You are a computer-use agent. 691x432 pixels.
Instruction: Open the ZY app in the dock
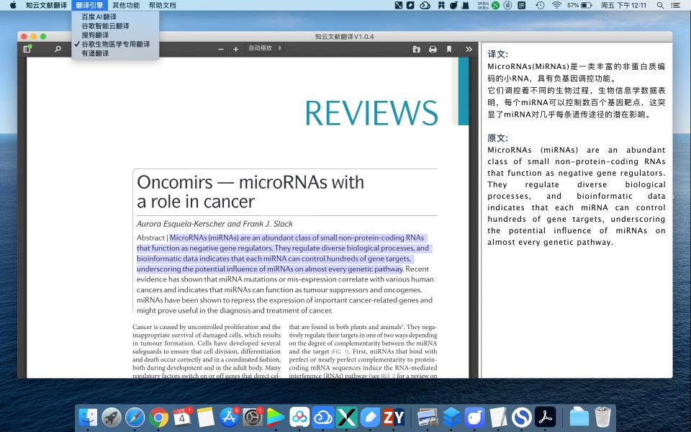pos(394,417)
